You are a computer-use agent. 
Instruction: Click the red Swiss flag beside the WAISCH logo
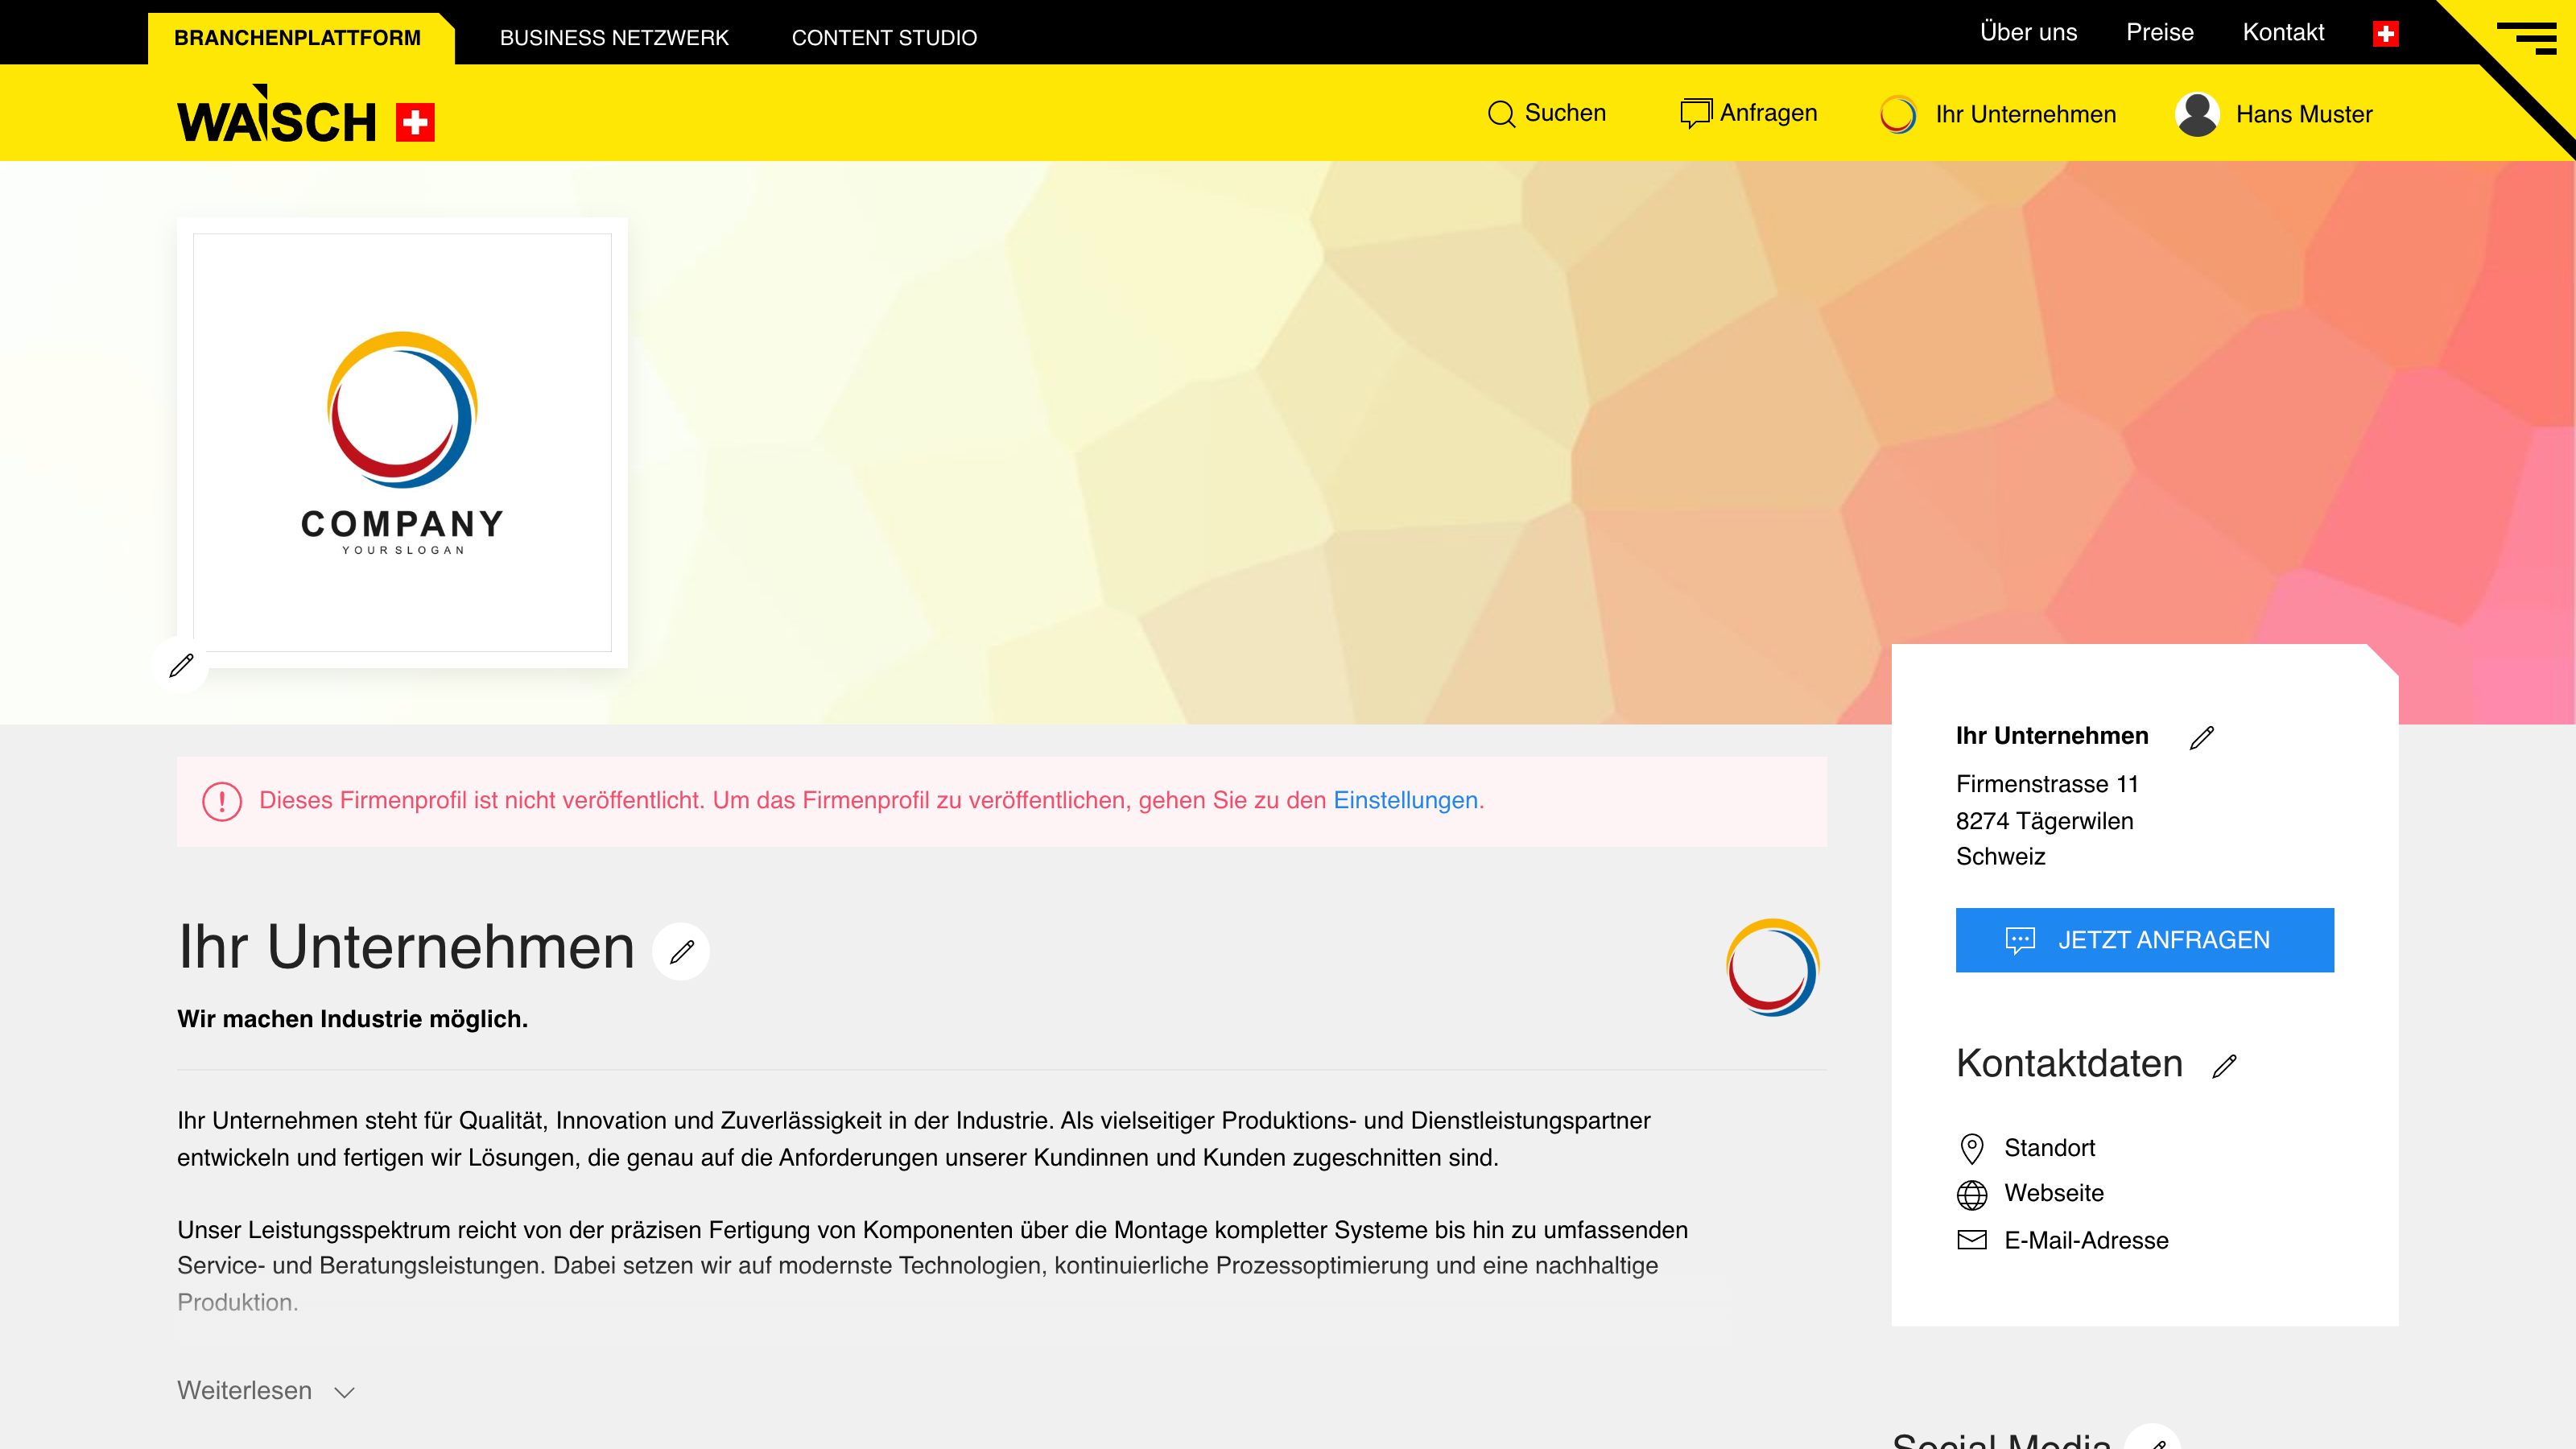pyautogui.click(x=415, y=122)
